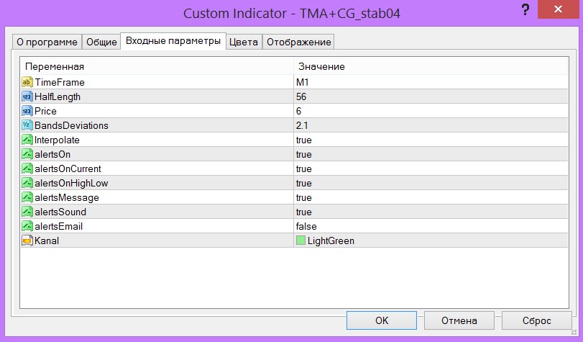Click the boolean icon beside Interpolate

(27, 140)
